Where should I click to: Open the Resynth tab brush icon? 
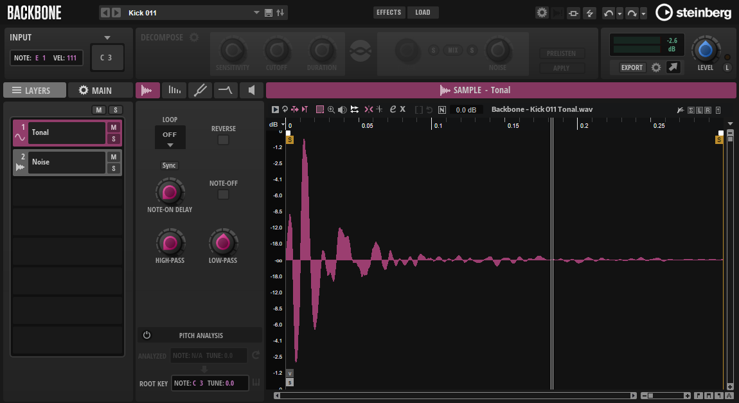(x=200, y=90)
